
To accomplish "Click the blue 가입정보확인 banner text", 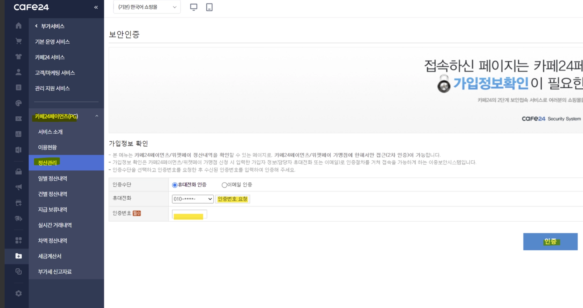I will (491, 83).
